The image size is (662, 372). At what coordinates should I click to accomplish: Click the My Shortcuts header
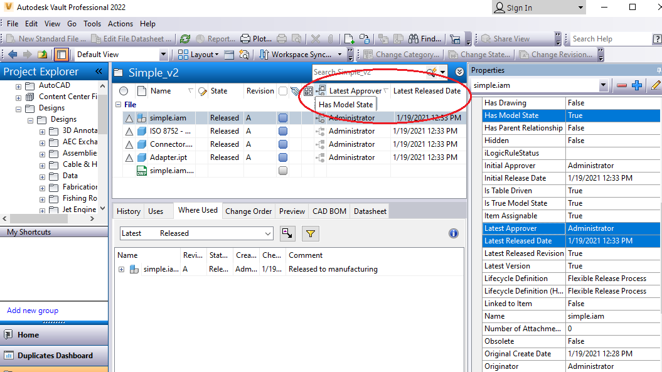[x=54, y=232]
